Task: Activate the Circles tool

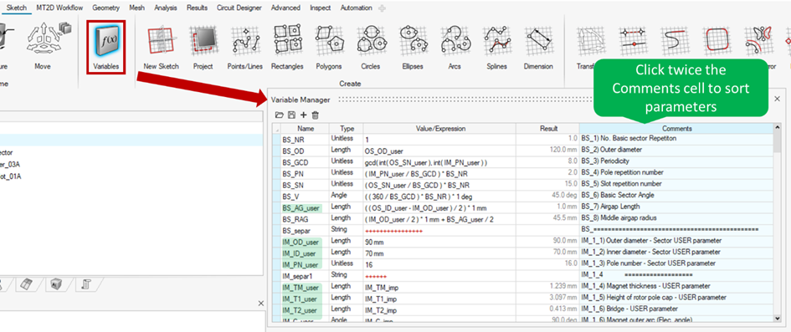Action: [x=371, y=48]
